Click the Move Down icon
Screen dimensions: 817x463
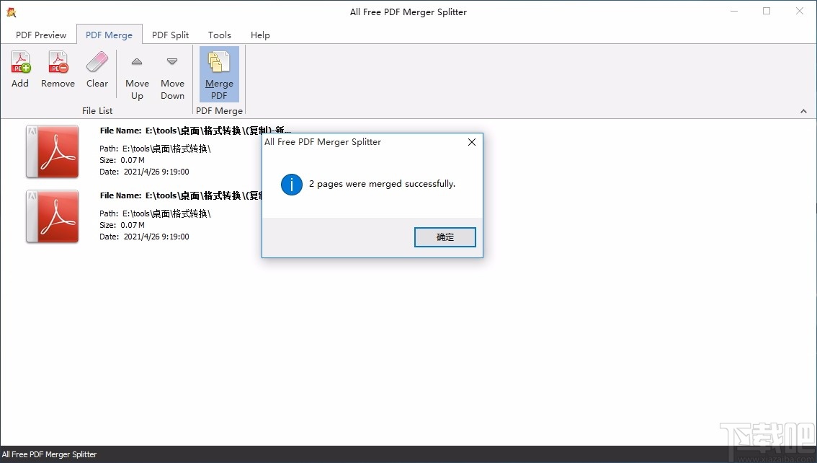tap(172, 63)
